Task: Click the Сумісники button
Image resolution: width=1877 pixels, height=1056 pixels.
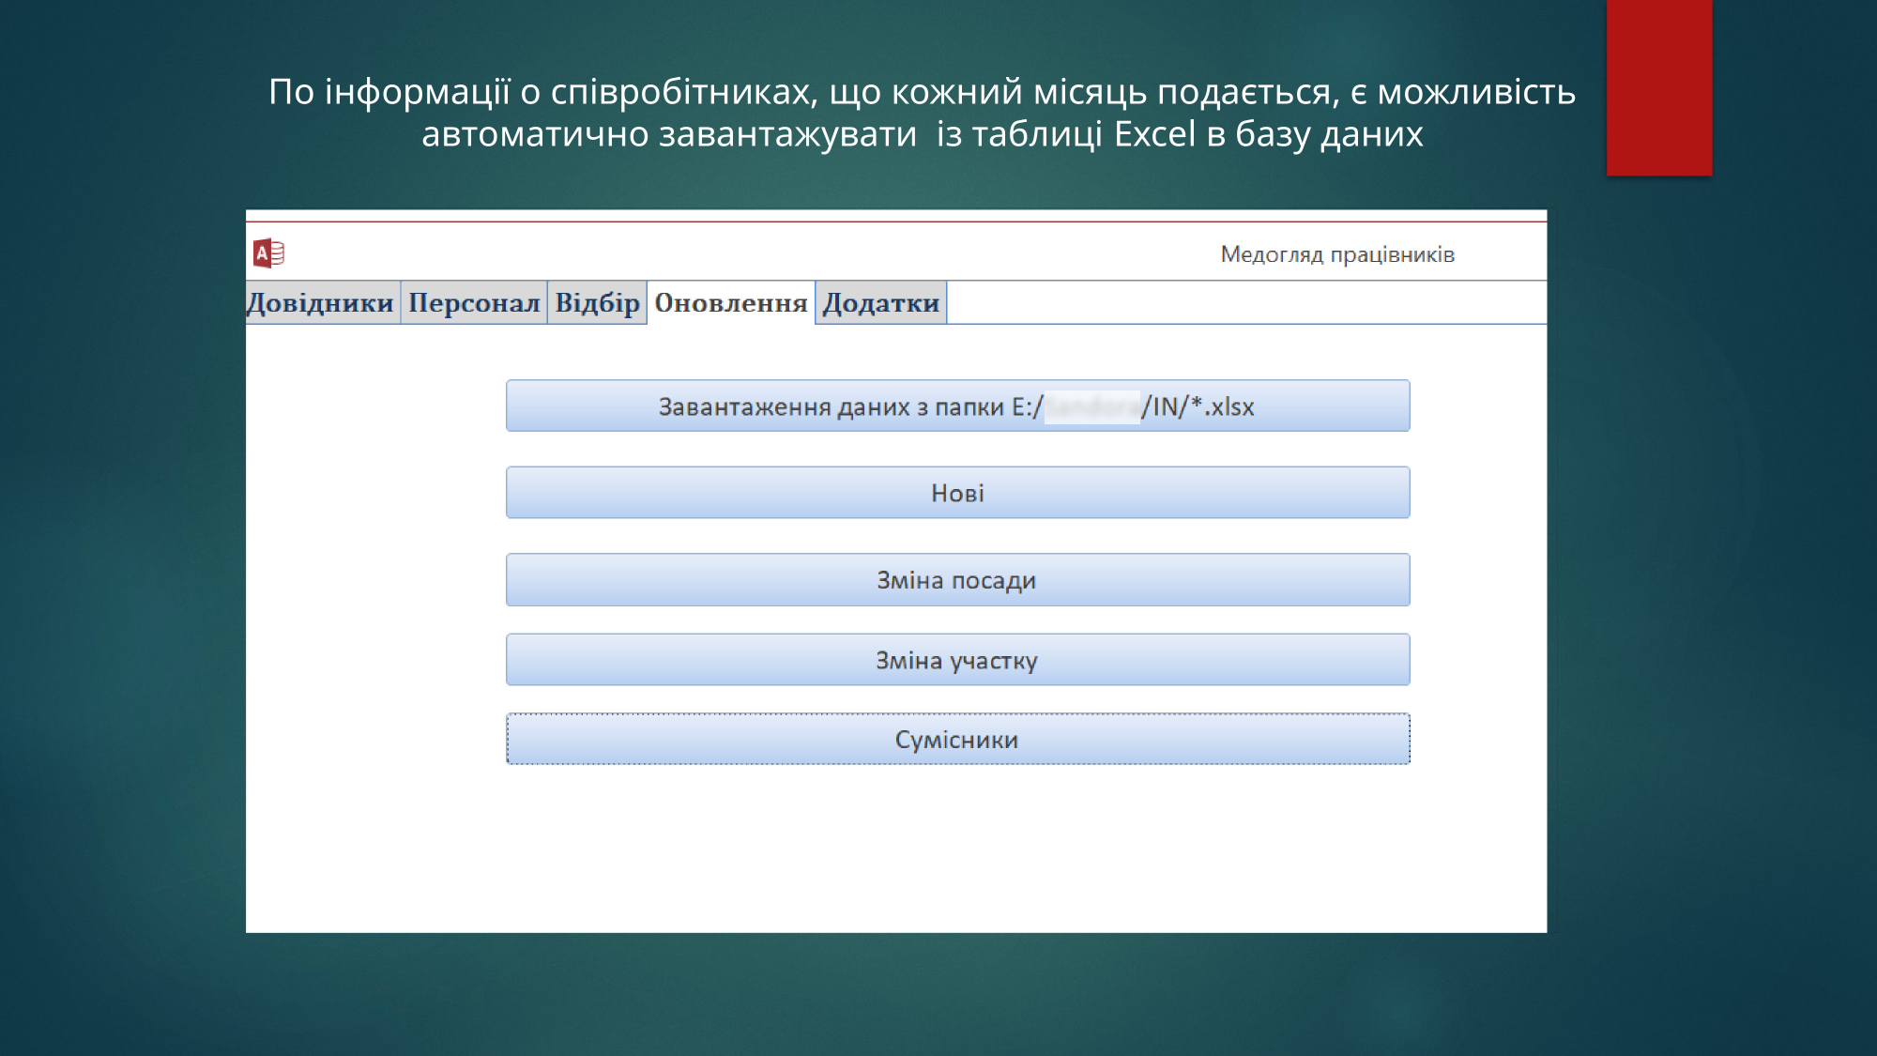Action: pos(957,740)
